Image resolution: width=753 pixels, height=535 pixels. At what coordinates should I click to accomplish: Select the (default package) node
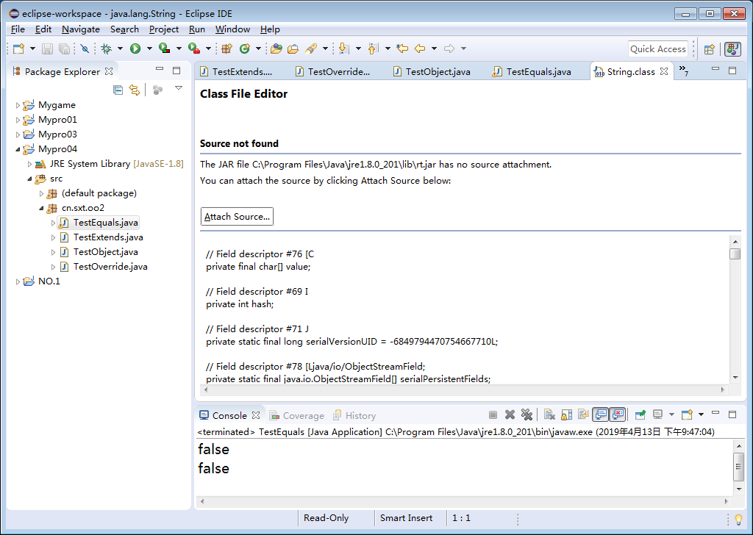pyautogui.click(x=99, y=193)
